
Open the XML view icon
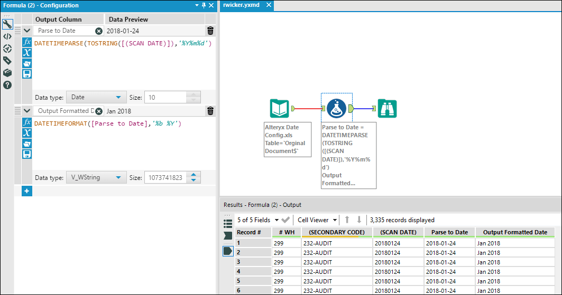point(7,36)
